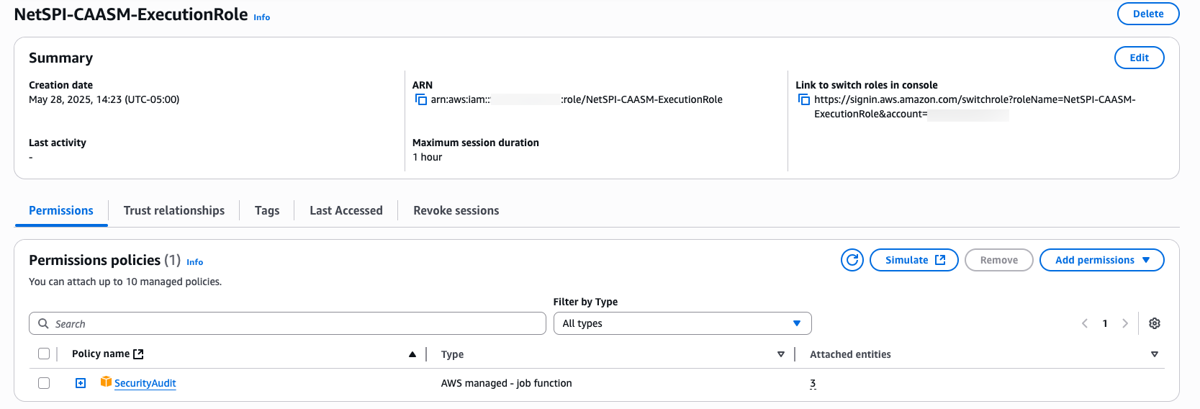Open the Add permissions dropdown
Screen dimensions: 1200x409
coord(1101,260)
